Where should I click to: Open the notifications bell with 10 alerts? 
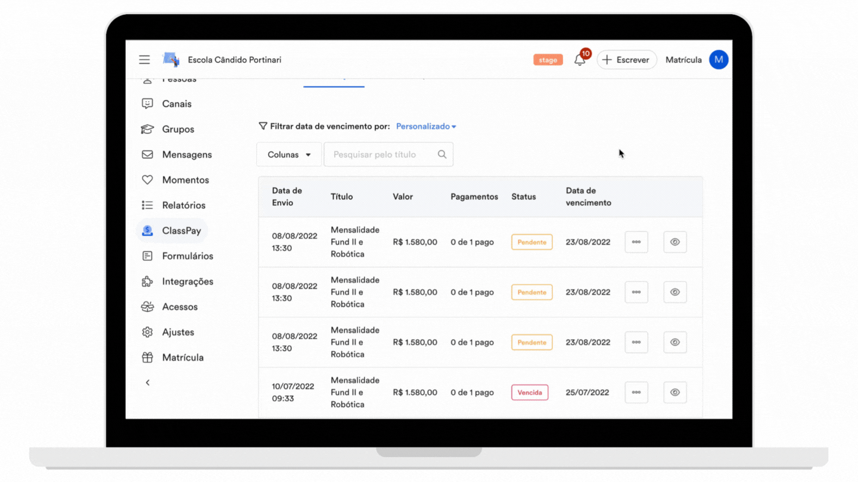click(x=580, y=59)
